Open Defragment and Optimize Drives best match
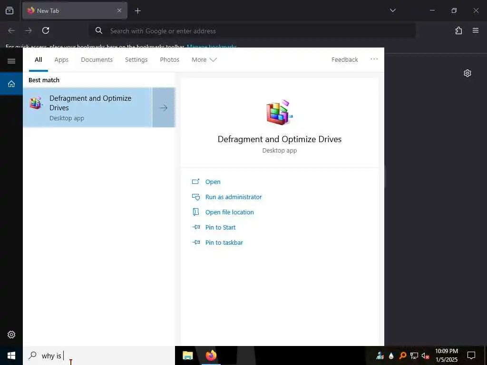This screenshot has width=487, height=365. pos(88,107)
